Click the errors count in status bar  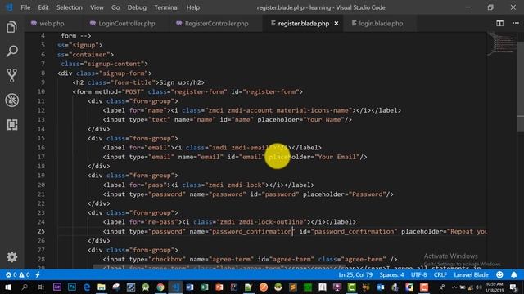tap(11, 275)
